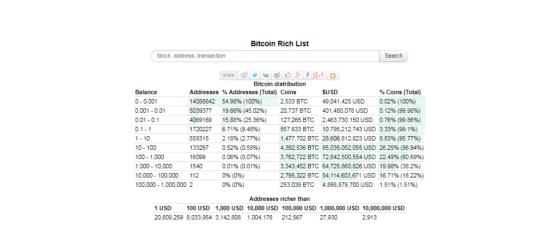Viewport: 558px width, 226px height.
Task: Click the Search button
Action: (394, 56)
